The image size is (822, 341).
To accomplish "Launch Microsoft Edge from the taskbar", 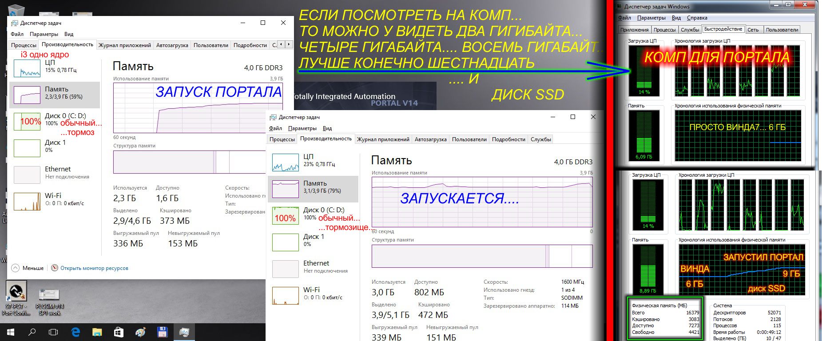I will (x=75, y=332).
